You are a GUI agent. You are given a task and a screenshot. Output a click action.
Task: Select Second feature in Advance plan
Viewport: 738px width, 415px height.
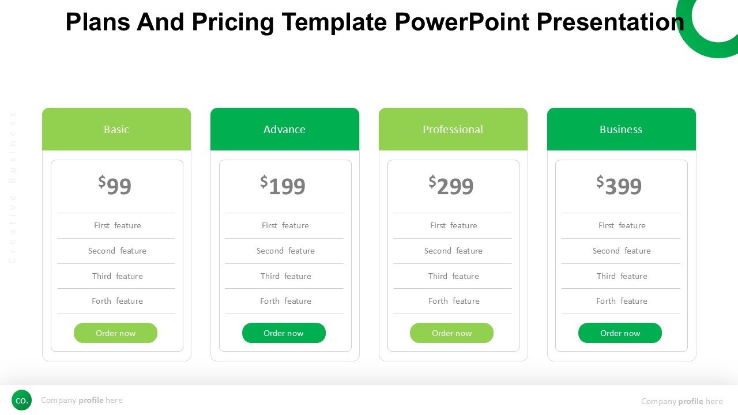coord(285,251)
